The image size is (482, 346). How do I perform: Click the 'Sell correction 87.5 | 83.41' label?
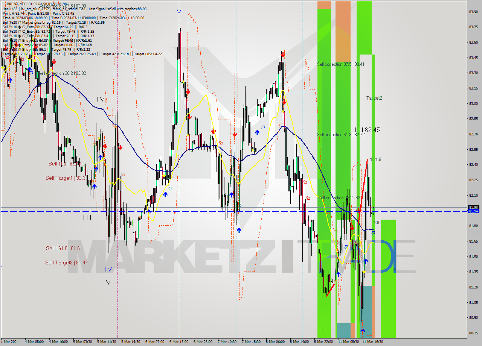tap(341, 64)
